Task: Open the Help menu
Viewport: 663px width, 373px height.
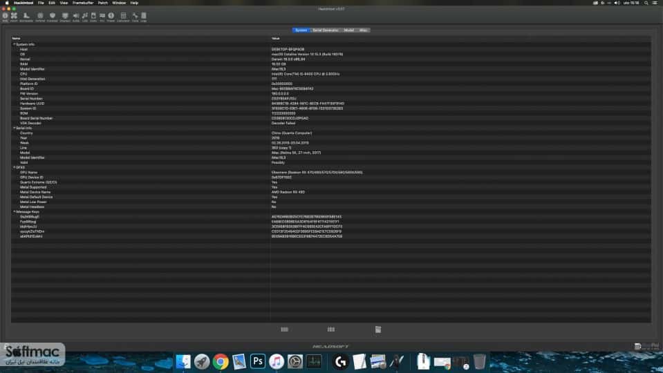Action: tap(134, 3)
